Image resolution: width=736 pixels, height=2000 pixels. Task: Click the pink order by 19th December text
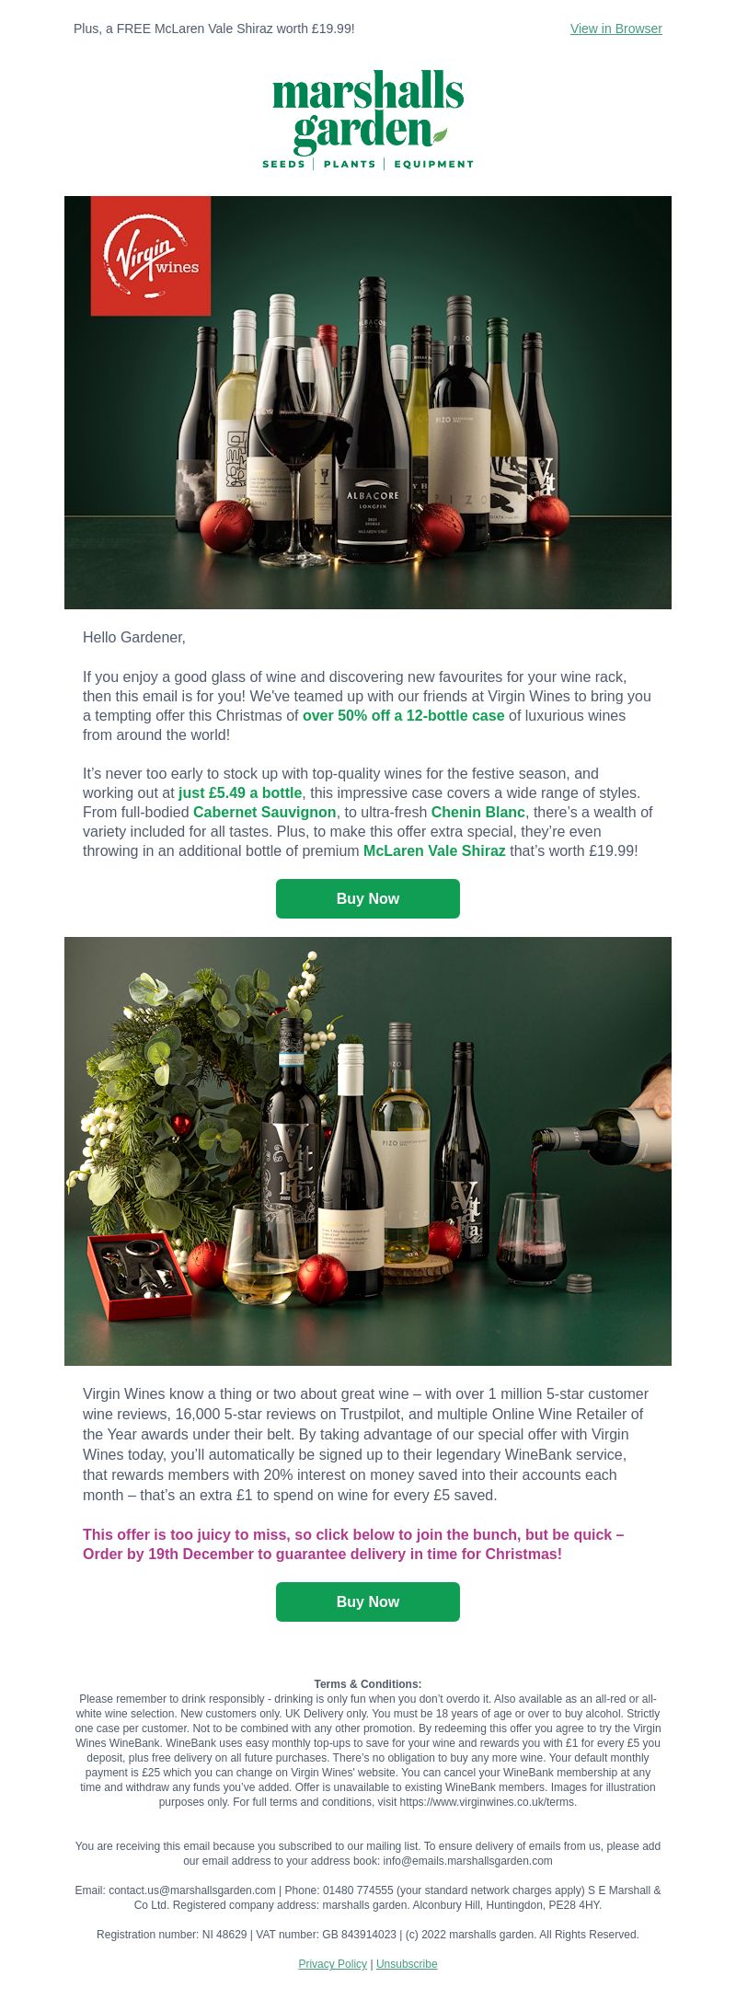point(353,1543)
